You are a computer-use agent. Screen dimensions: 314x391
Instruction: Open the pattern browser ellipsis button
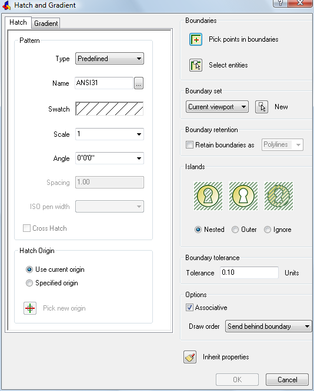point(139,83)
